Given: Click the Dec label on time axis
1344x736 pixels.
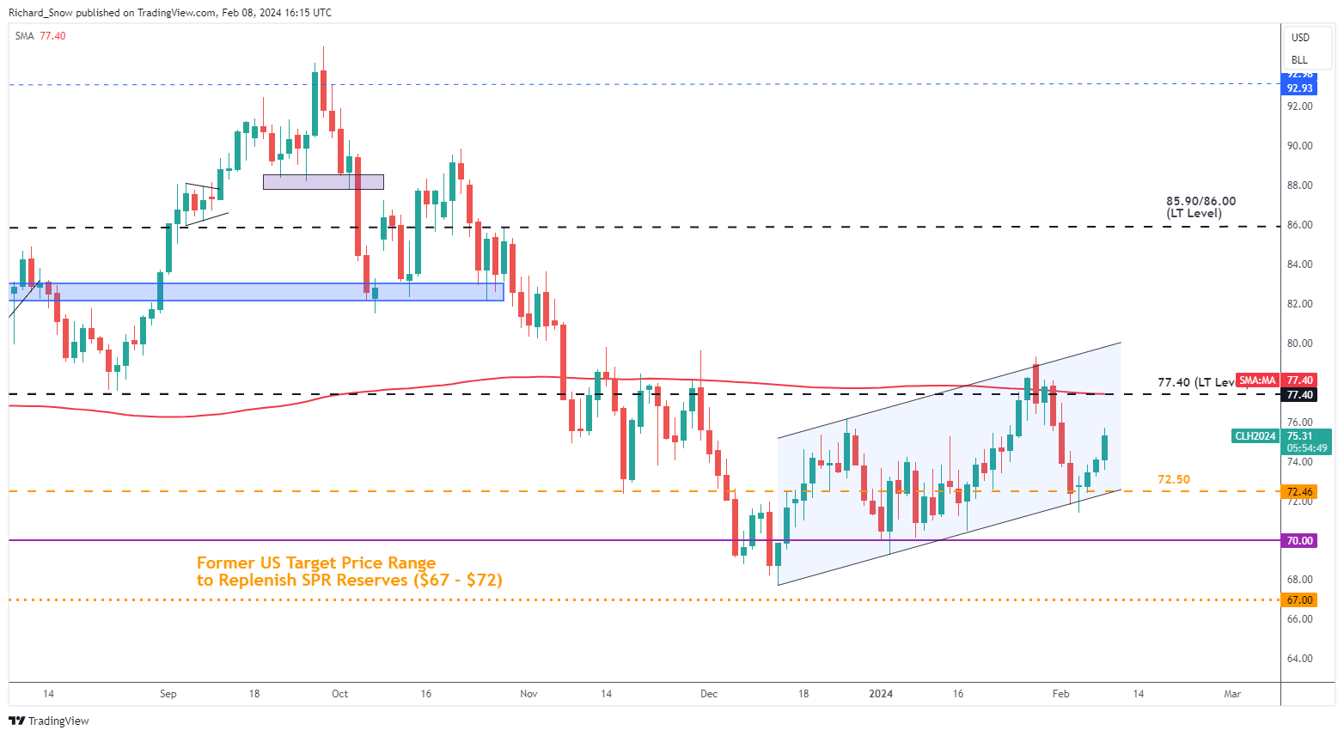Looking at the screenshot, I should coord(709,694).
